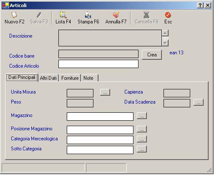Open the Sotto Categoria lookup button
The image size is (214, 175).
[x=142, y=149]
